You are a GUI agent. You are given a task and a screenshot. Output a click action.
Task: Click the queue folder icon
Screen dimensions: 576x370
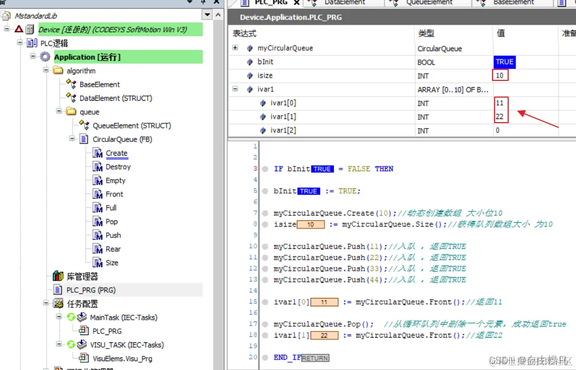tap(71, 112)
